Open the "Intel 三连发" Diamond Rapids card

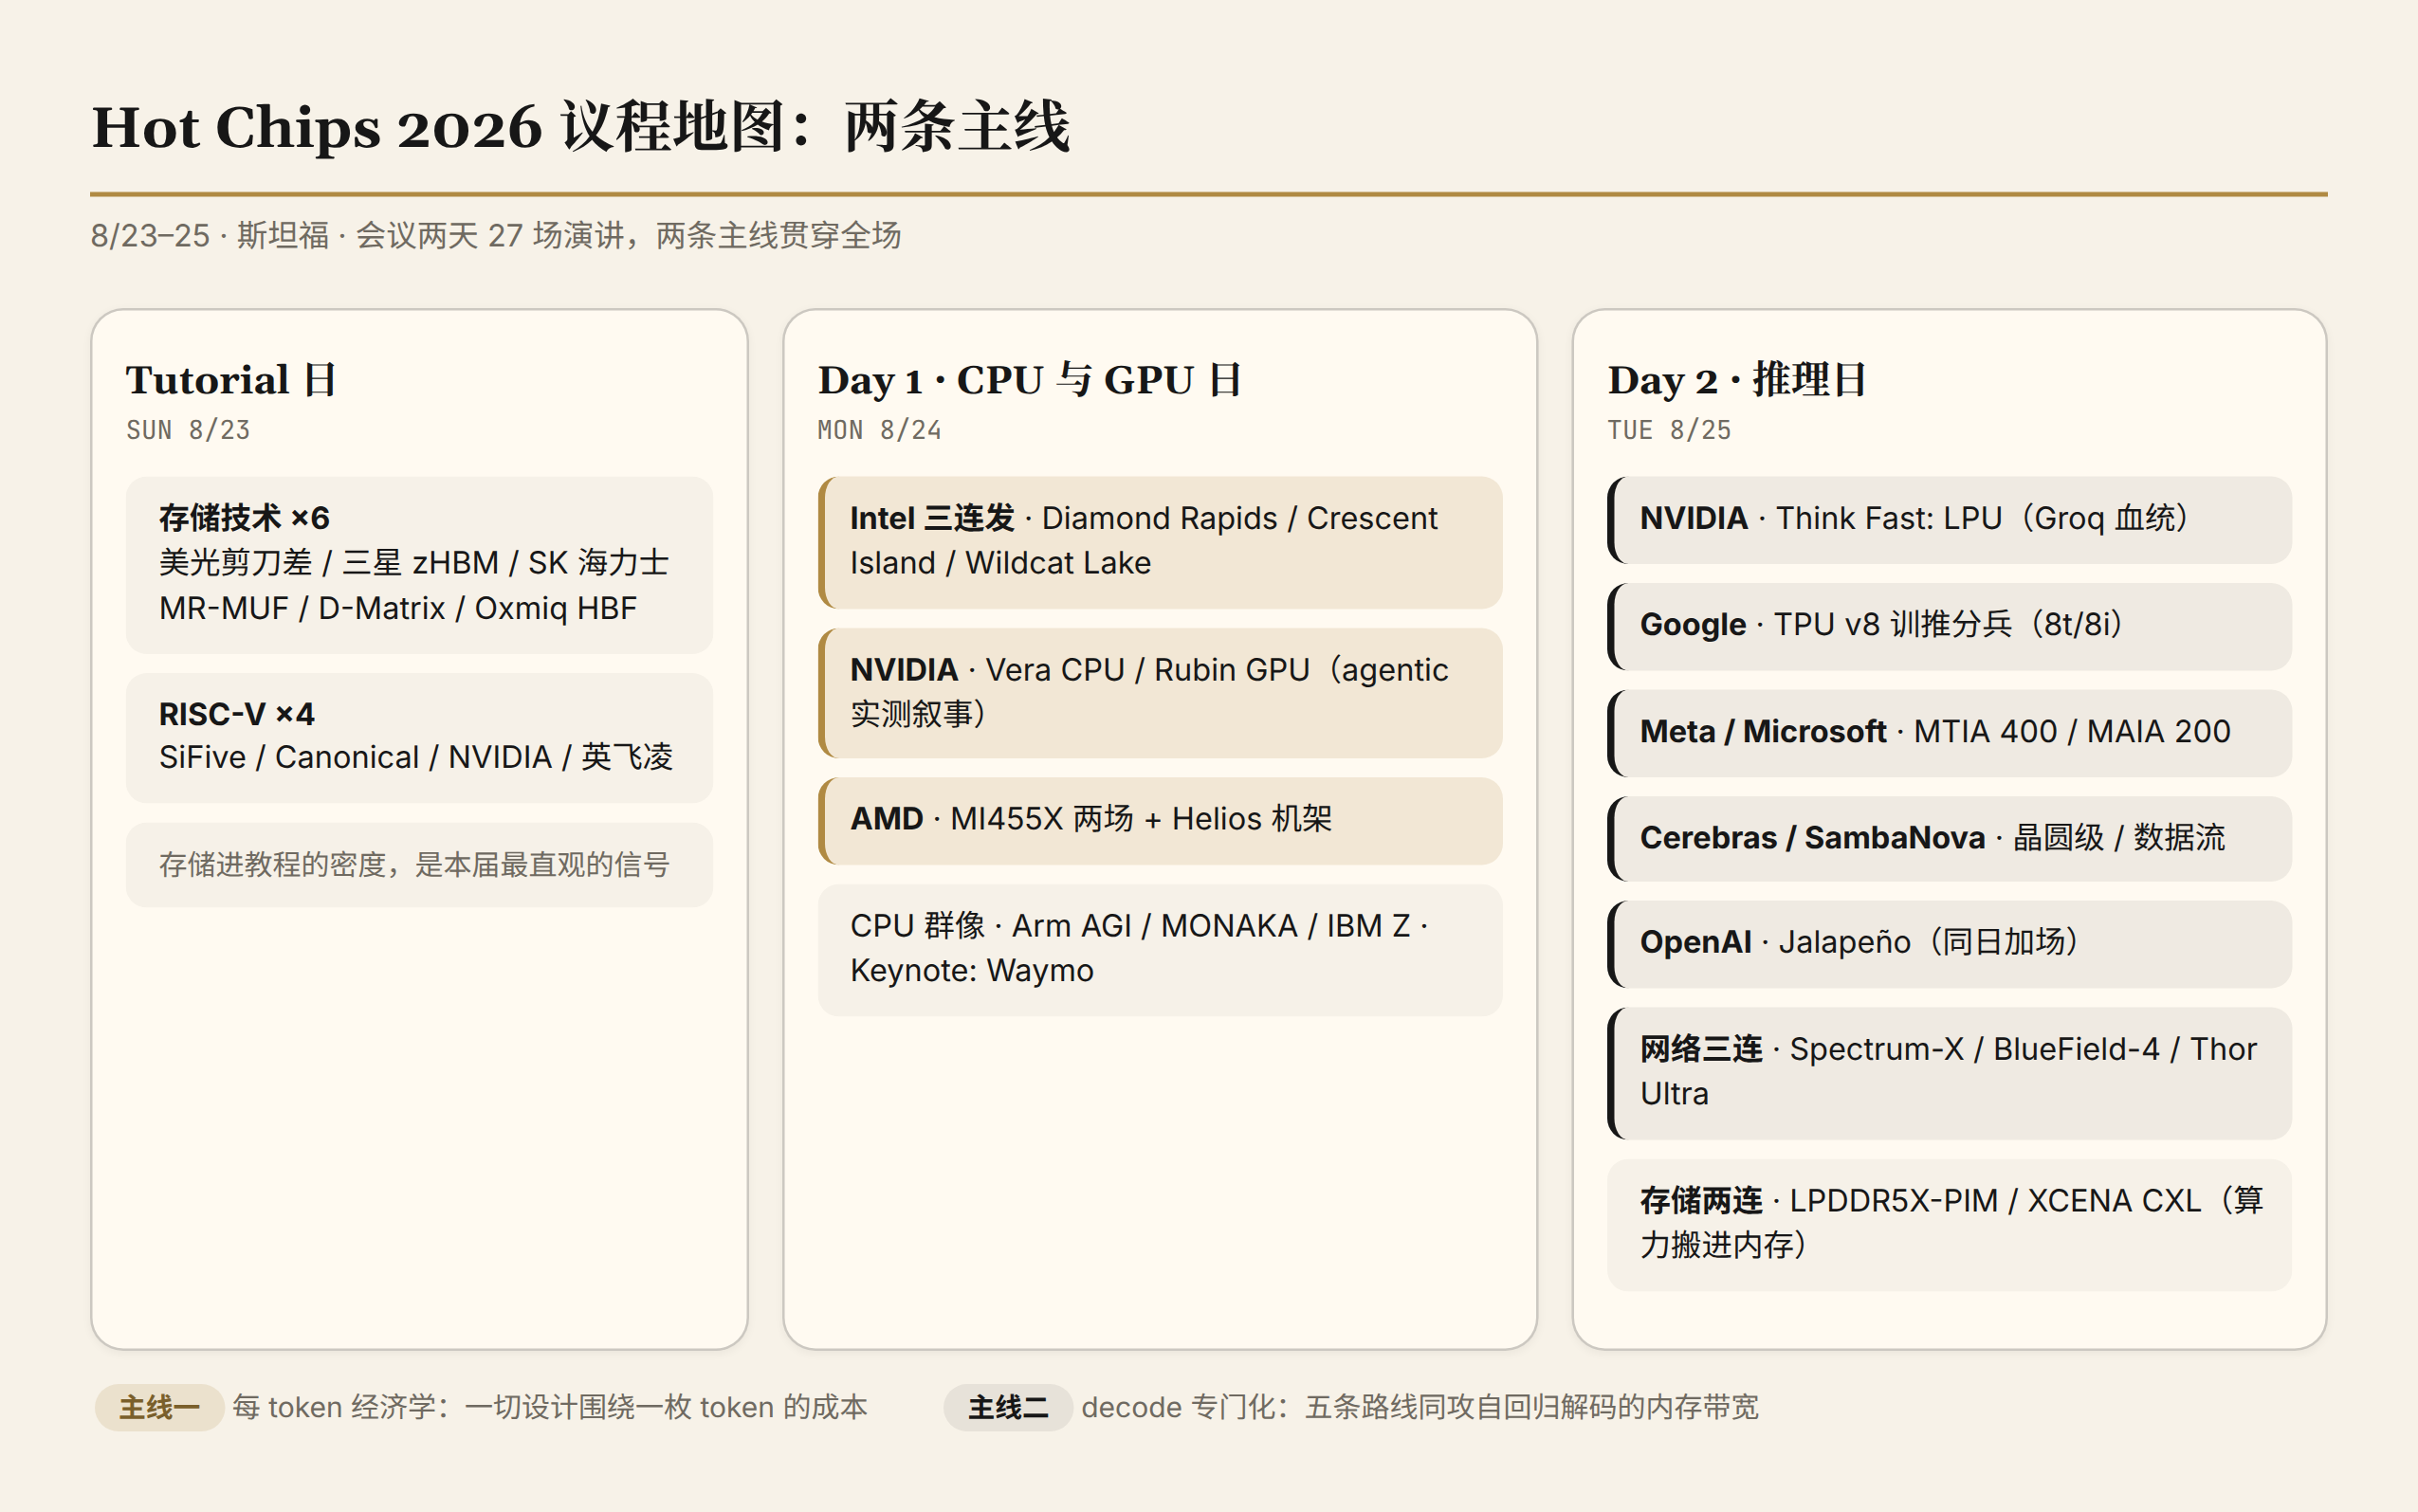click(x=1160, y=542)
